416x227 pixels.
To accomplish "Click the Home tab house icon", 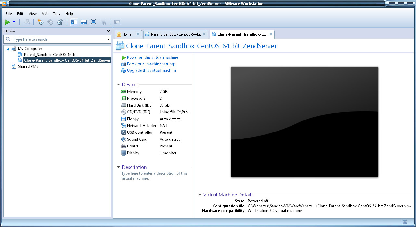I will click(x=119, y=34).
